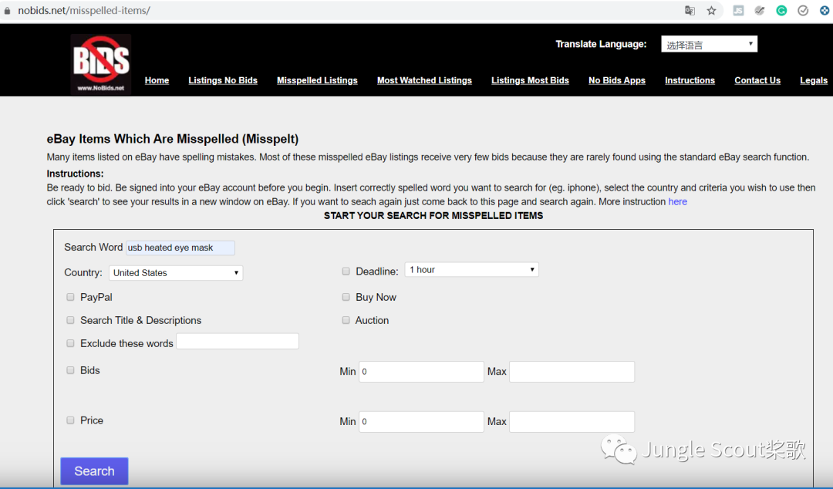This screenshot has height=489, width=833.
Task: Go to the Home menu item
Action: (x=157, y=80)
